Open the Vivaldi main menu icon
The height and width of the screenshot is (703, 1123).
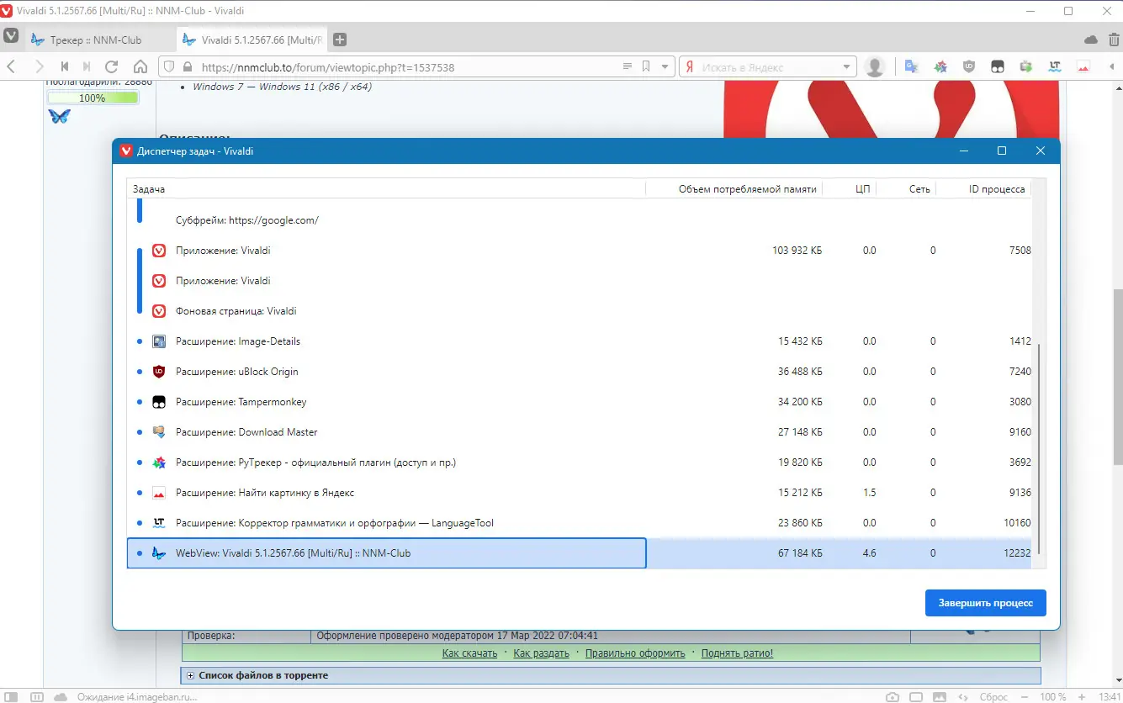pyautogui.click(x=11, y=36)
